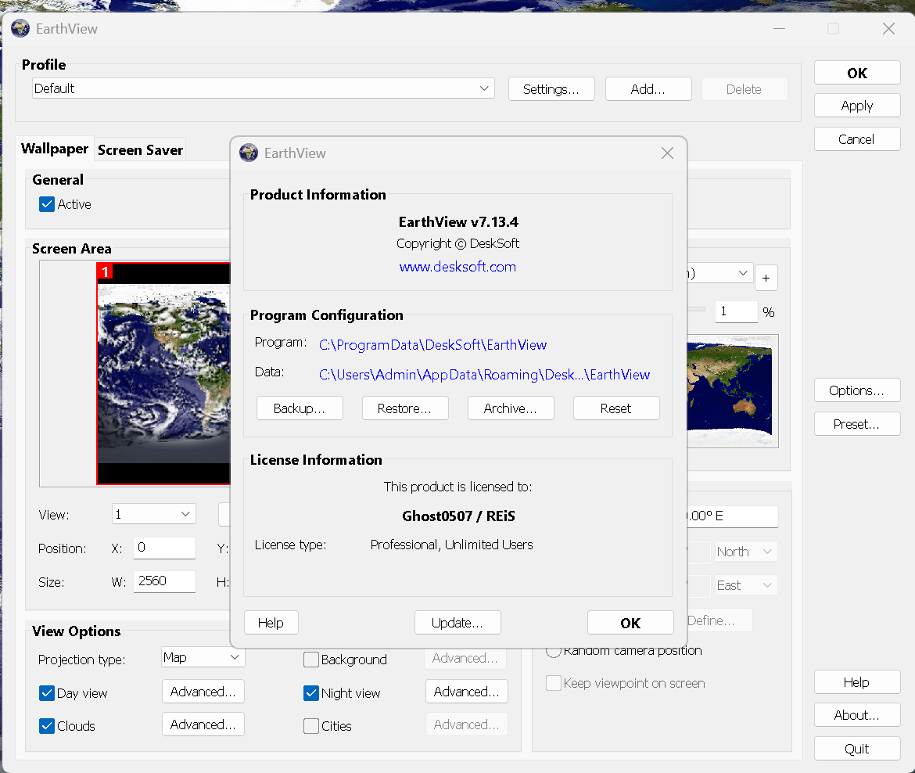Enable the Background checkbox
Image resolution: width=915 pixels, height=773 pixels.
pyautogui.click(x=311, y=660)
